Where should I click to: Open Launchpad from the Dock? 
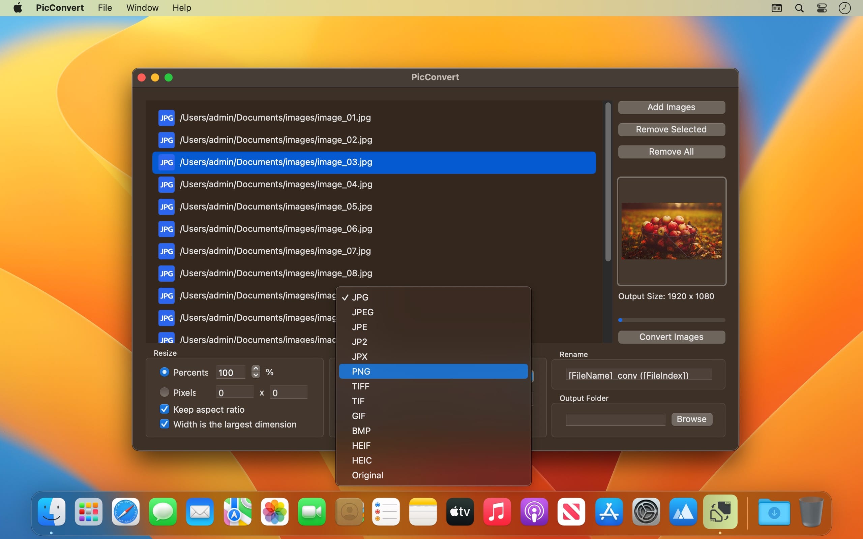[88, 512]
